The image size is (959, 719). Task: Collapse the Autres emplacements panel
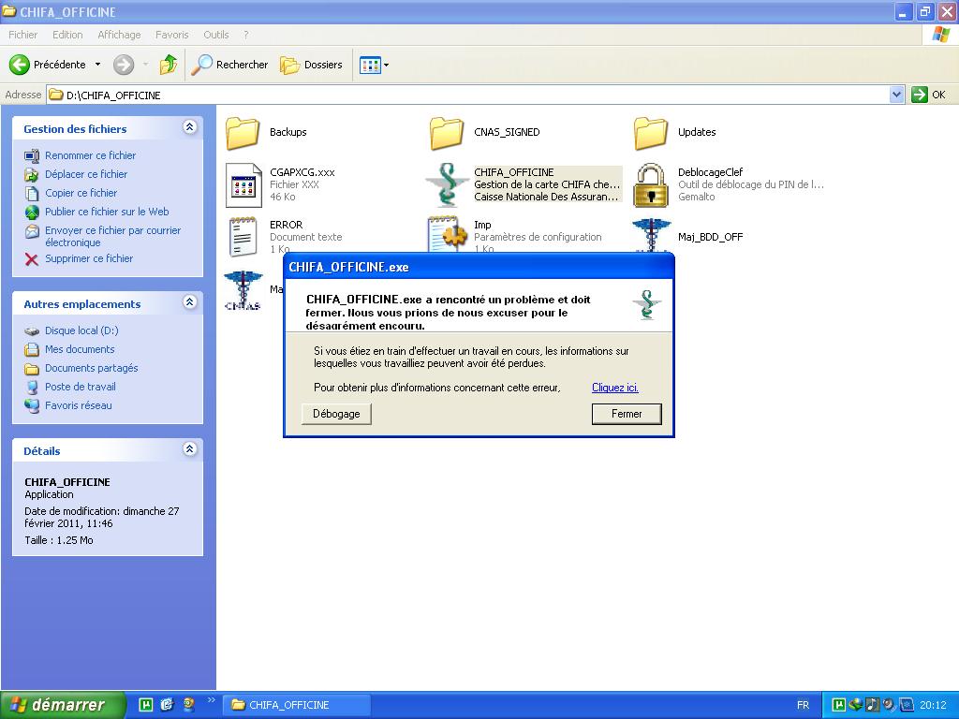189,302
